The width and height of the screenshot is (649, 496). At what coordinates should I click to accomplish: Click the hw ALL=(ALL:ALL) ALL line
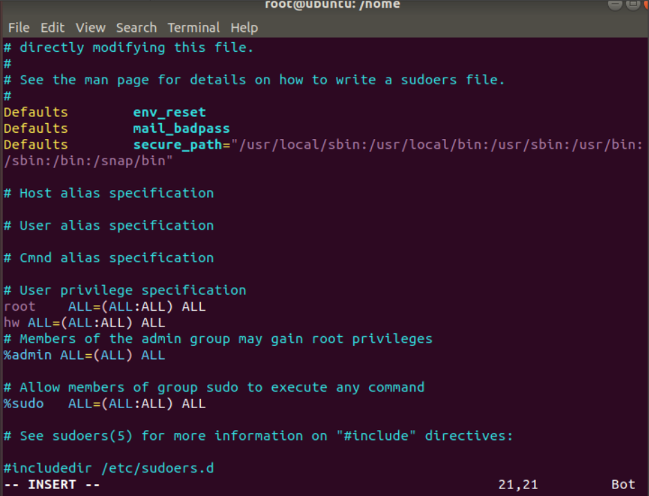(x=85, y=322)
